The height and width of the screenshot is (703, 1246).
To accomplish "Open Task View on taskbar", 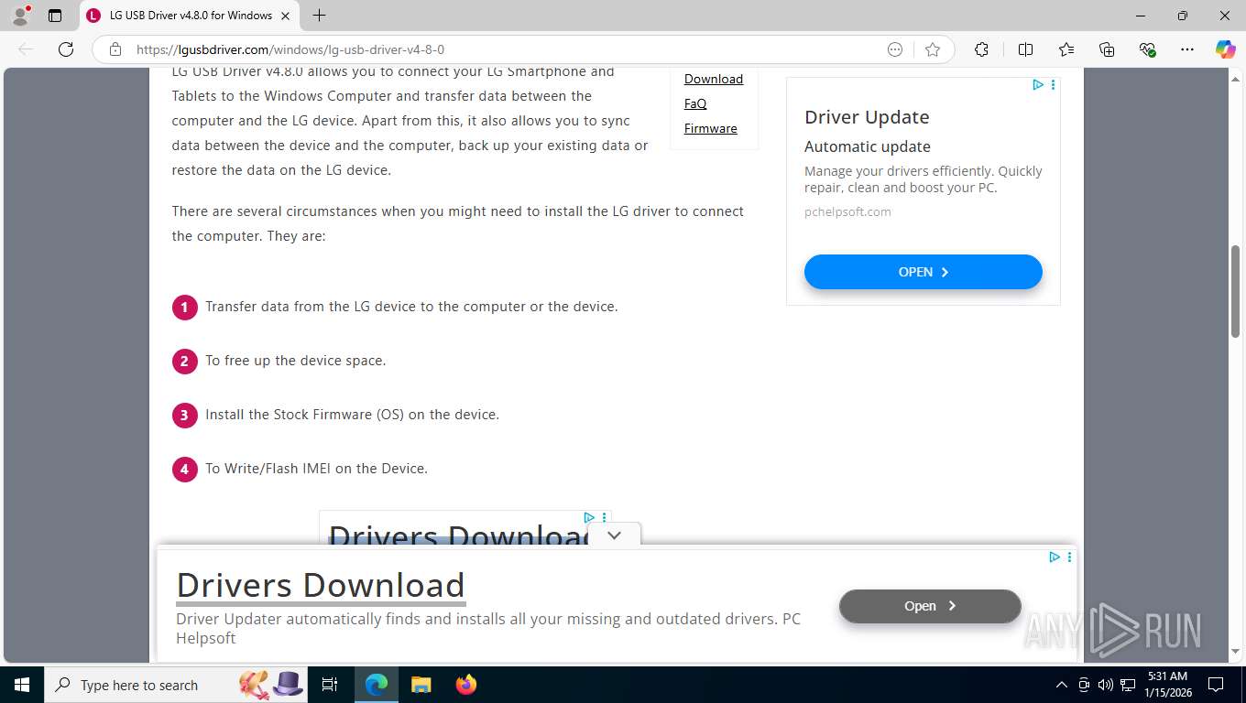I will (331, 685).
